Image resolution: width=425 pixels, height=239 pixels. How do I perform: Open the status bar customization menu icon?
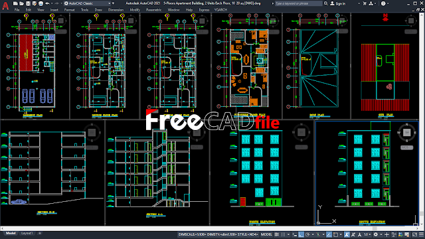tap(422, 234)
